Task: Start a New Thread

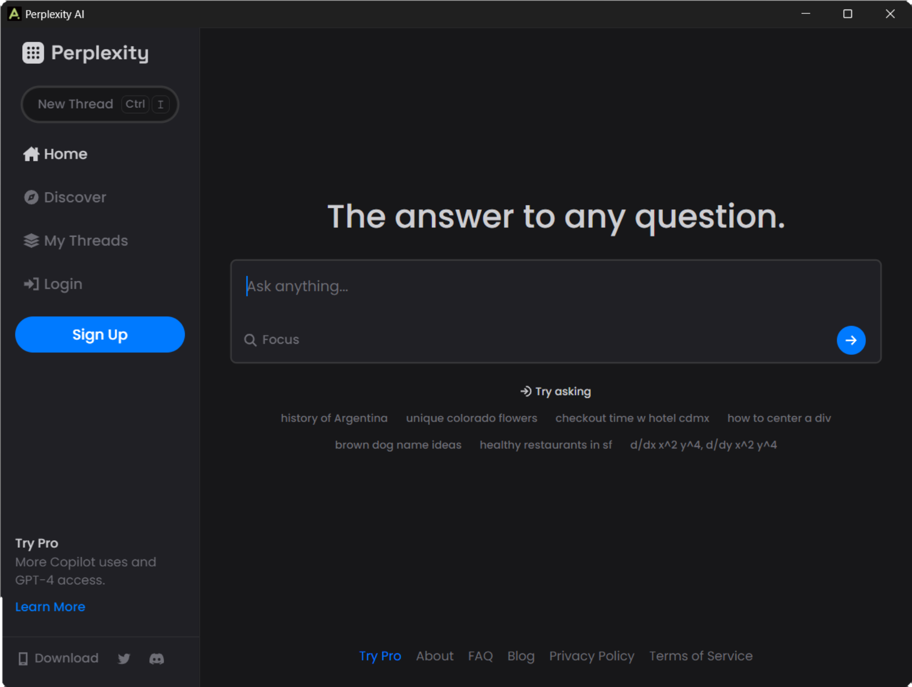Action: [x=100, y=104]
